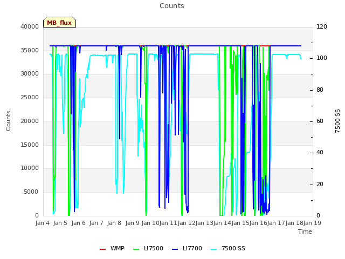This screenshot has height=259, width=345.
Task: Toggle the LI7500 legend entry
Action: click(148, 248)
